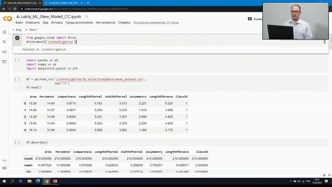The height and width of the screenshot is (187, 332).
Task: Click the taskbar clock
Action: 317,181
